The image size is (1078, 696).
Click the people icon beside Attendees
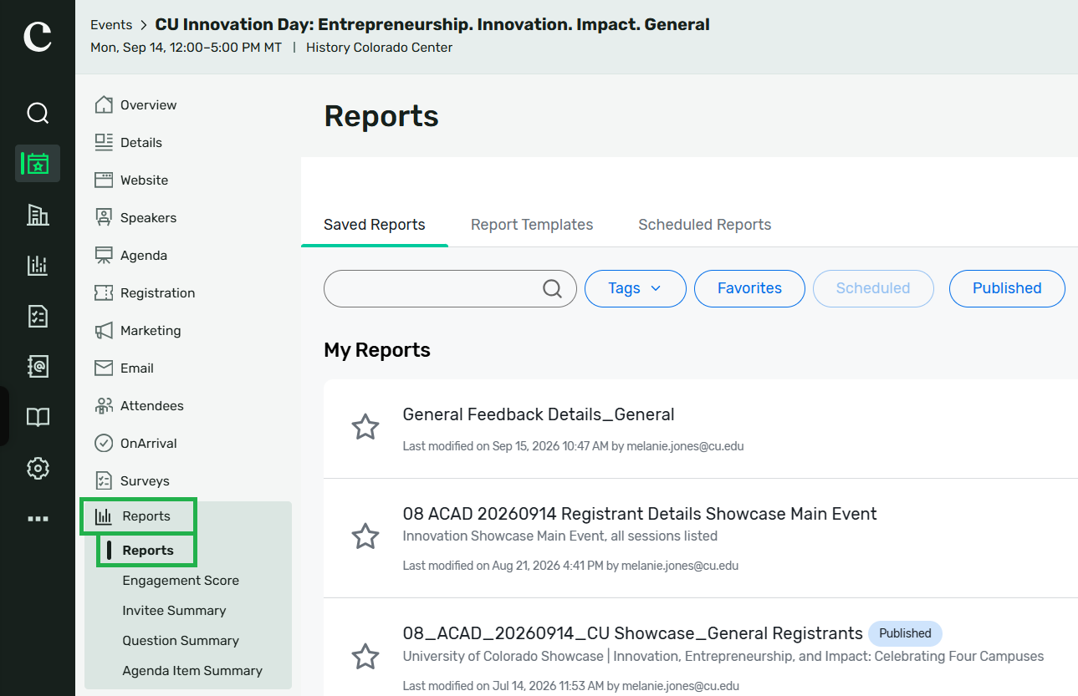pos(104,405)
